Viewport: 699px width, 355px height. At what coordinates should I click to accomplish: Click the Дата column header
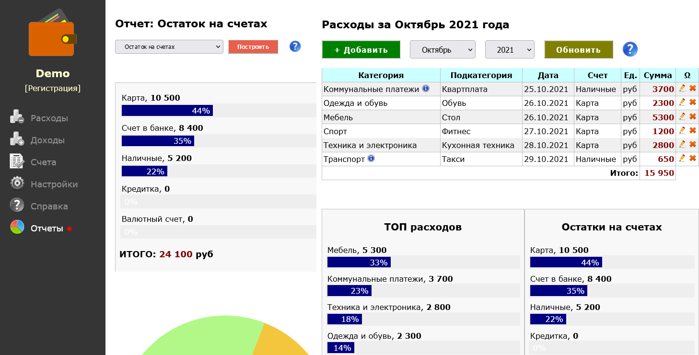coord(548,75)
